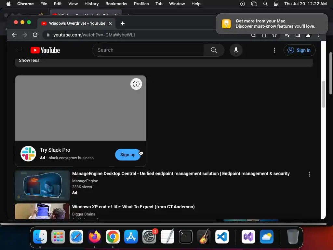This screenshot has width=333, height=250.
Task: Click the magnifier search button
Action: 214,50
